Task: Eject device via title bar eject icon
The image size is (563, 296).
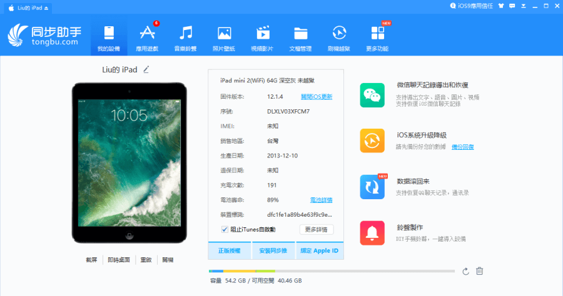Action: [46, 8]
